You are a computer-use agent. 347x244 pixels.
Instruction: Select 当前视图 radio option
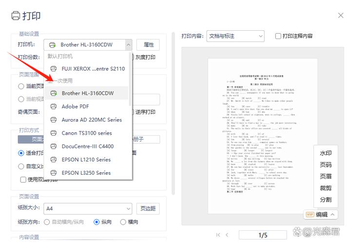click(x=21, y=99)
